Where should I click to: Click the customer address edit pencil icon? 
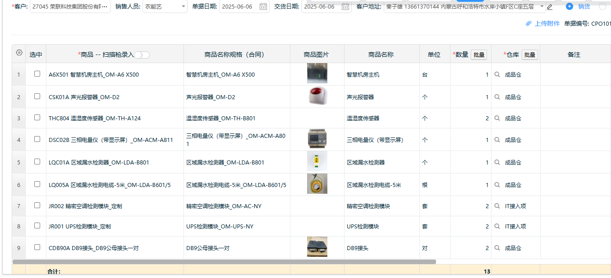[550, 7]
